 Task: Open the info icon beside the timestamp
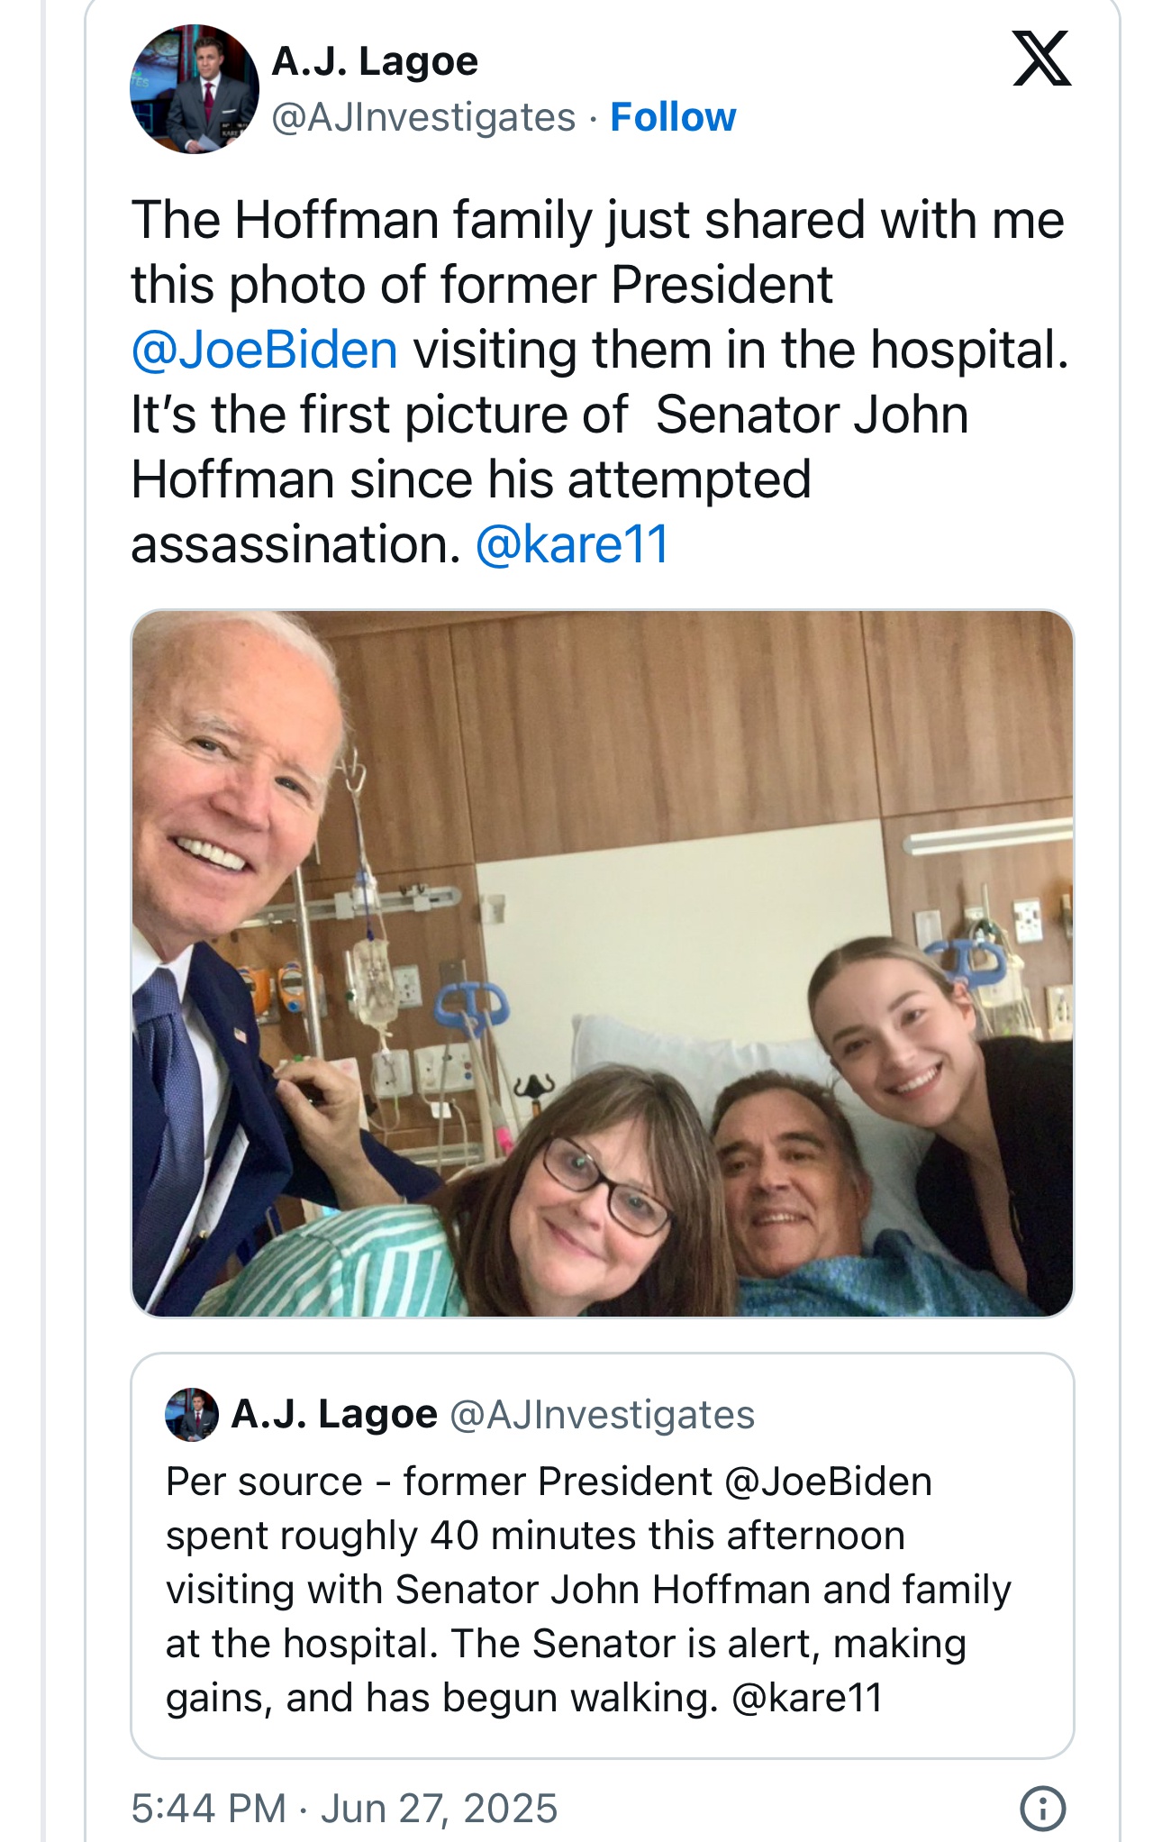click(1042, 1808)
